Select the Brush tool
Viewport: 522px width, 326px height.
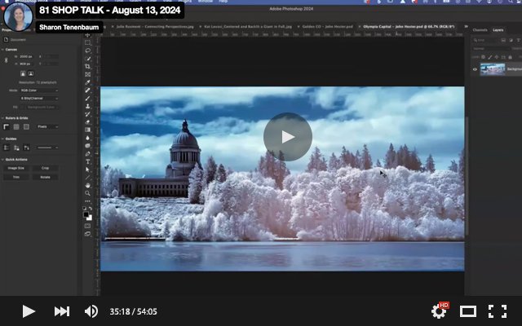tap(87, 99)
